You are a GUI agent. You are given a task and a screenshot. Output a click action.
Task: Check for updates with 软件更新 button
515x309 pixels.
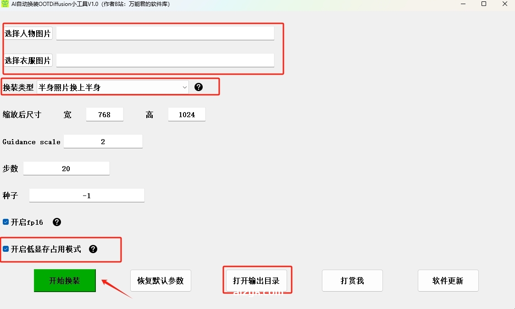point(448,281)
